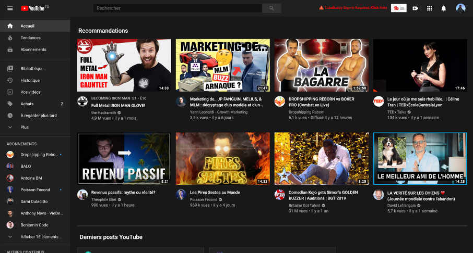Visit Théophile Eliet channel name
The width and height of the screenshot is (473, 253).
(104, 199)
